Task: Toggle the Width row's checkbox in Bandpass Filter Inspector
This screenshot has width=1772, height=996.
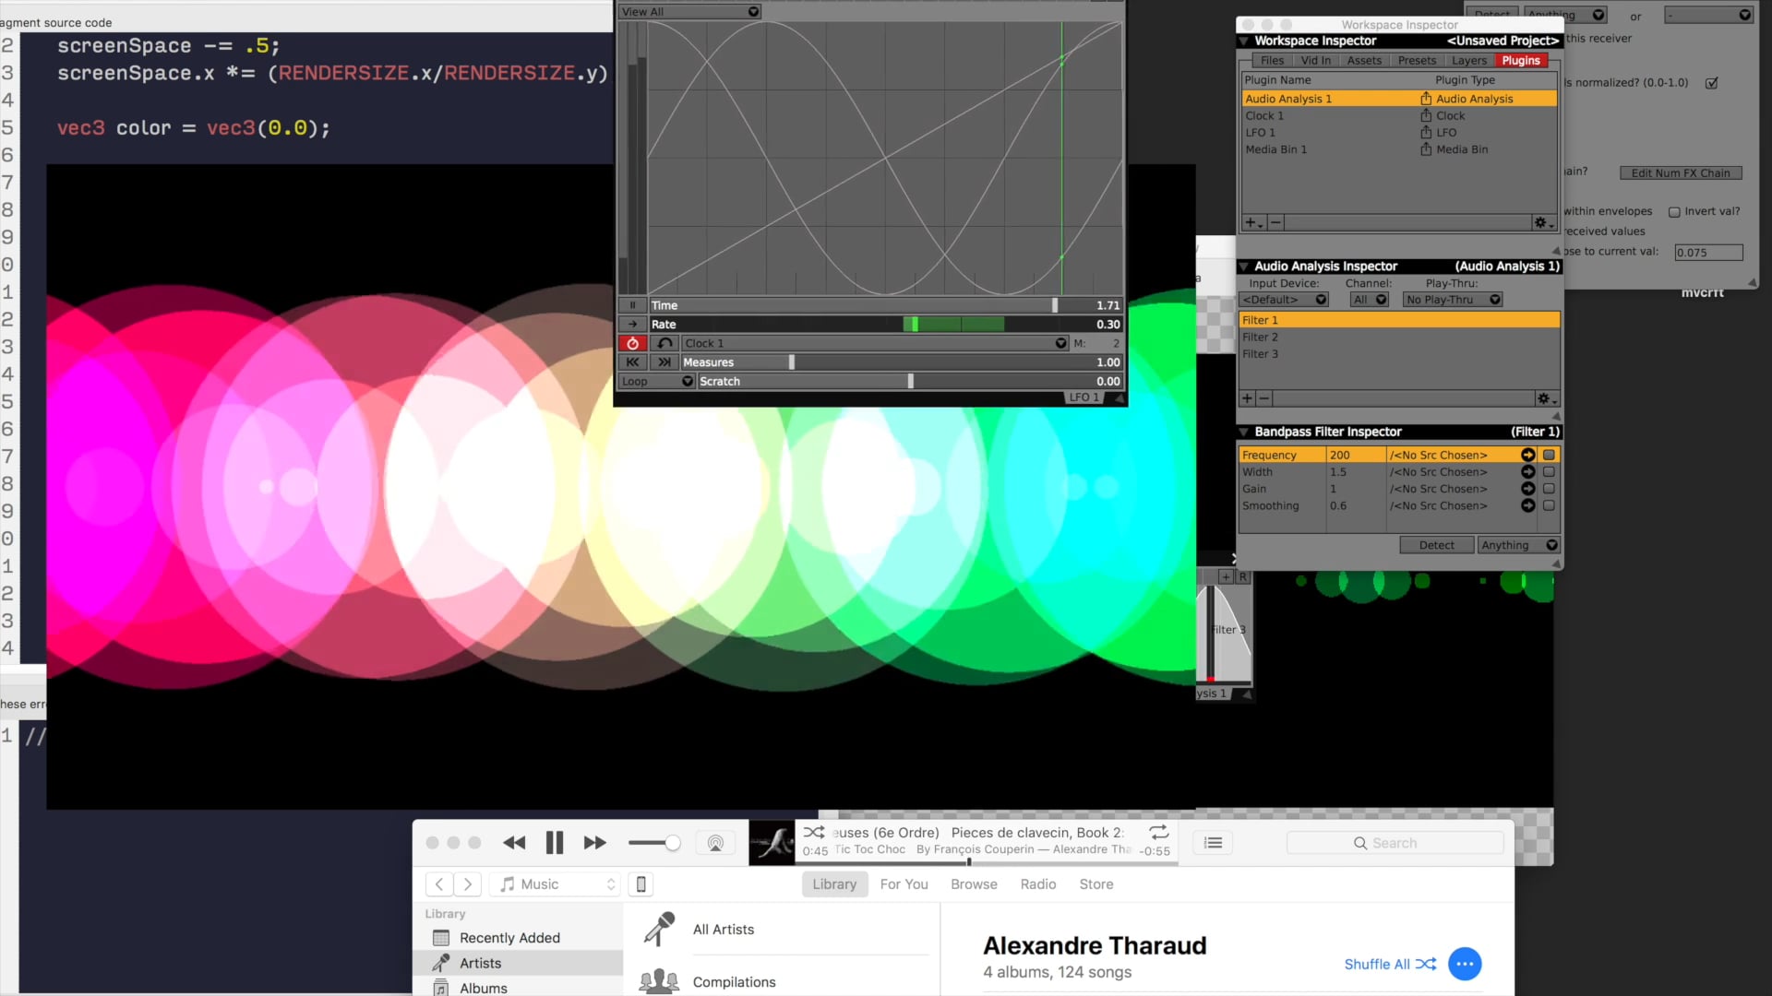Action: (1549, 472)
